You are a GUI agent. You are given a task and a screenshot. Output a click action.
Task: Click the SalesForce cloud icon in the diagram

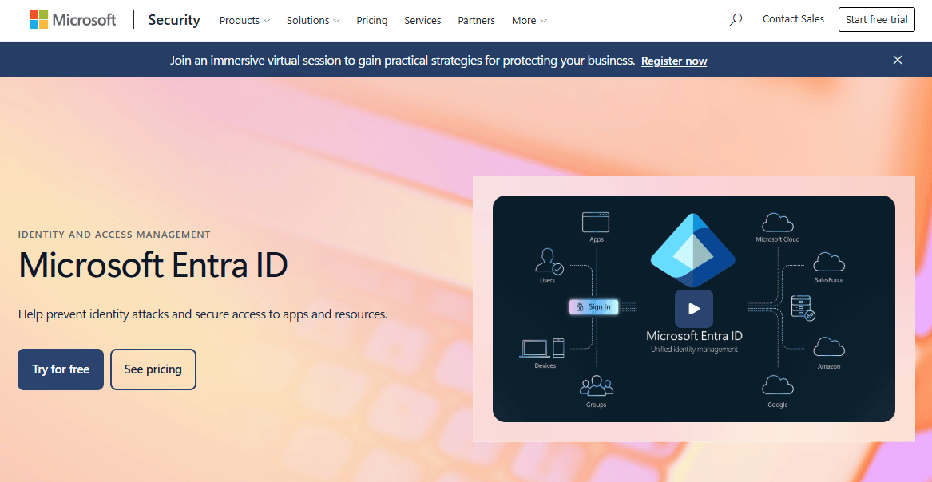828,262
